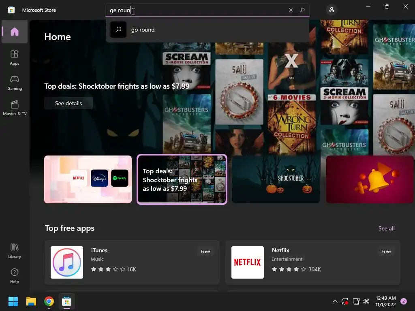This screenshot has width=415, height=311.
Task: Click the search magnifier icon
Action: point(302,10)
